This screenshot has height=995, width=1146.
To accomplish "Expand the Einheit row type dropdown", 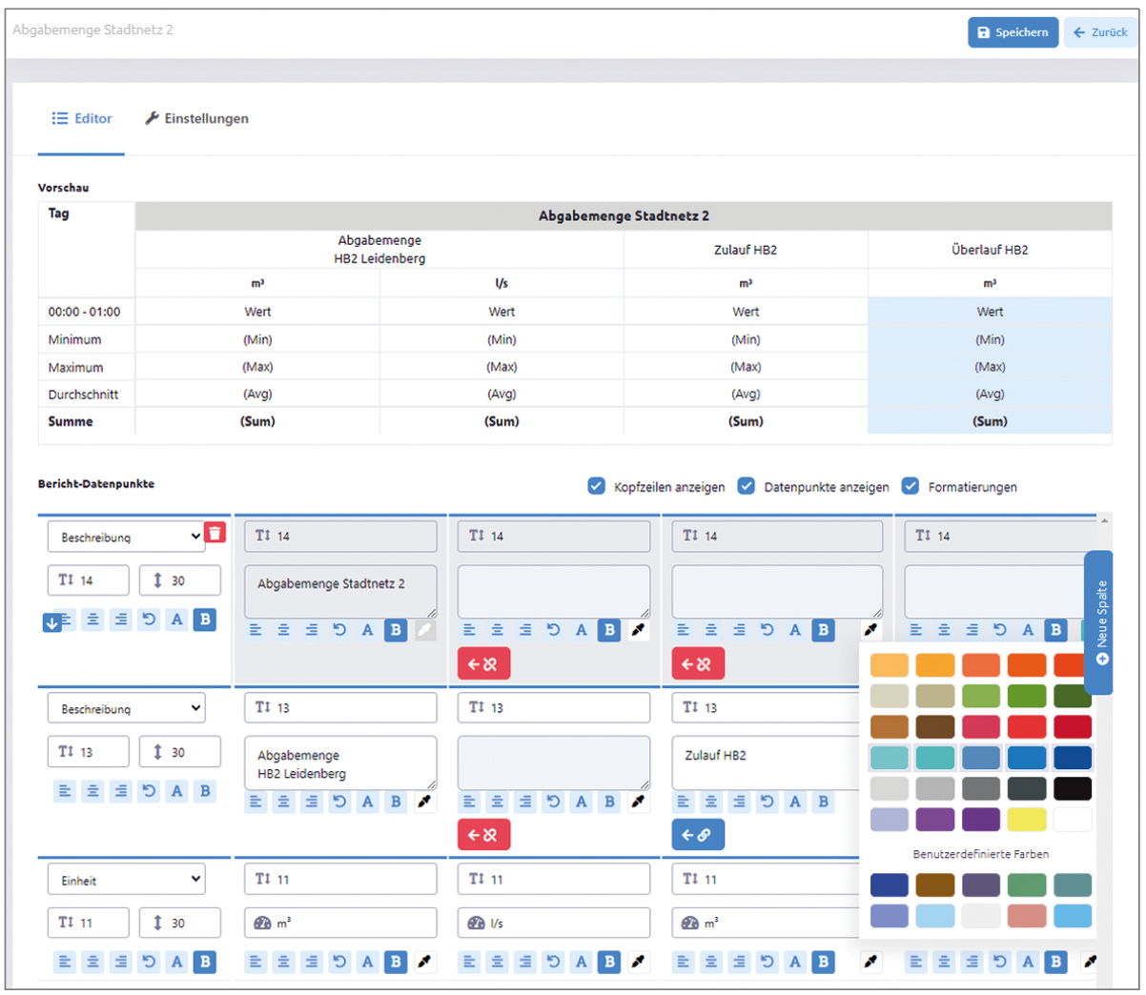I will 126,880.
